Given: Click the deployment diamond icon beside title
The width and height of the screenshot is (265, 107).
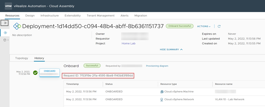Looking at the screenshot, I should click(17, 26).
